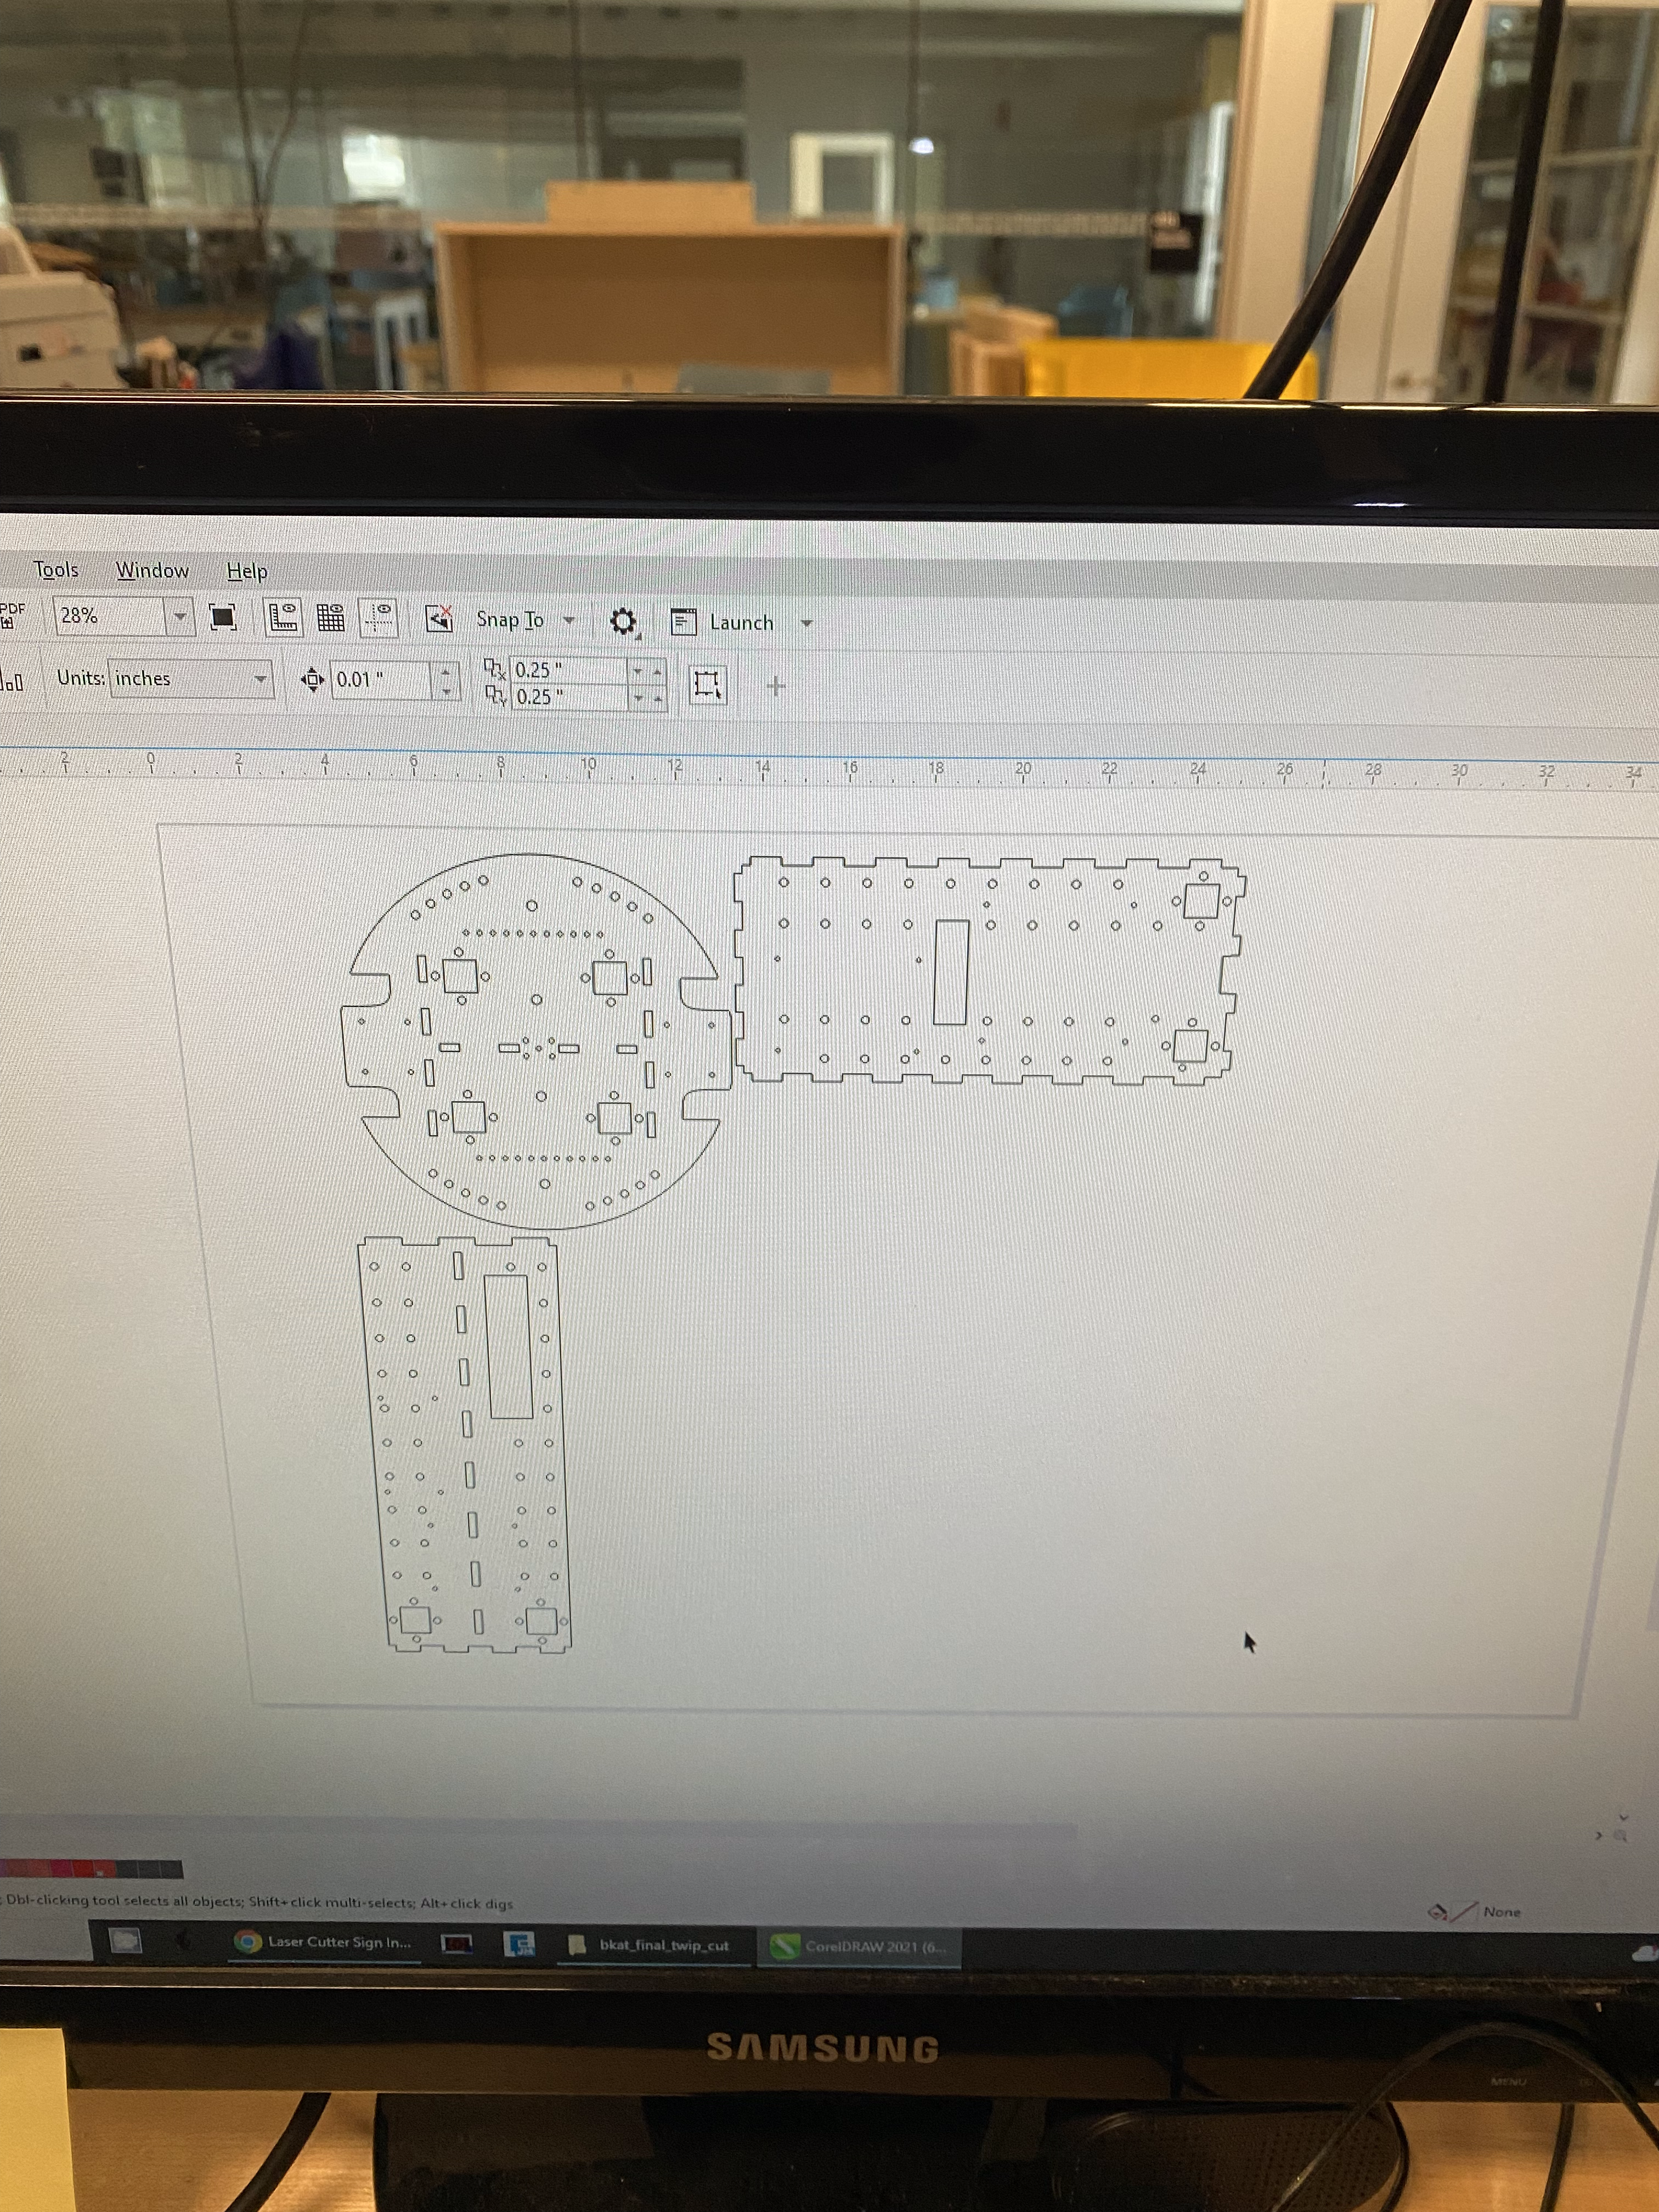This screenshot has width=1659, height=2212.
Task: Click the Treat as filled icon
Action: pyautogui.click(x=708, y=685)
